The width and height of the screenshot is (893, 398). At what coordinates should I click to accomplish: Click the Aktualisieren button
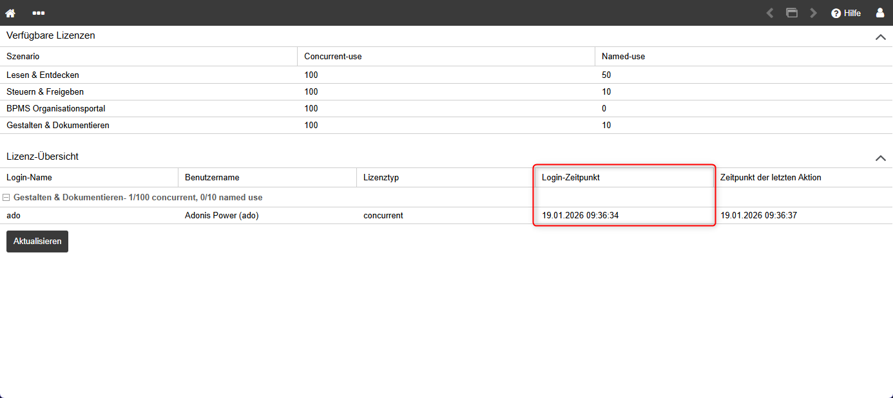click(x=37, y=242)
